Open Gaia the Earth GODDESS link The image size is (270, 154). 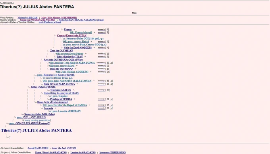coord(78,48)
